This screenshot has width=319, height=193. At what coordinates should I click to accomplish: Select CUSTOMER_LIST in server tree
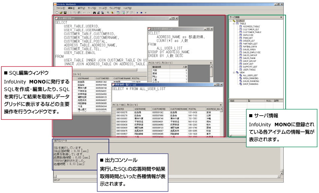[x=251, y=29]
